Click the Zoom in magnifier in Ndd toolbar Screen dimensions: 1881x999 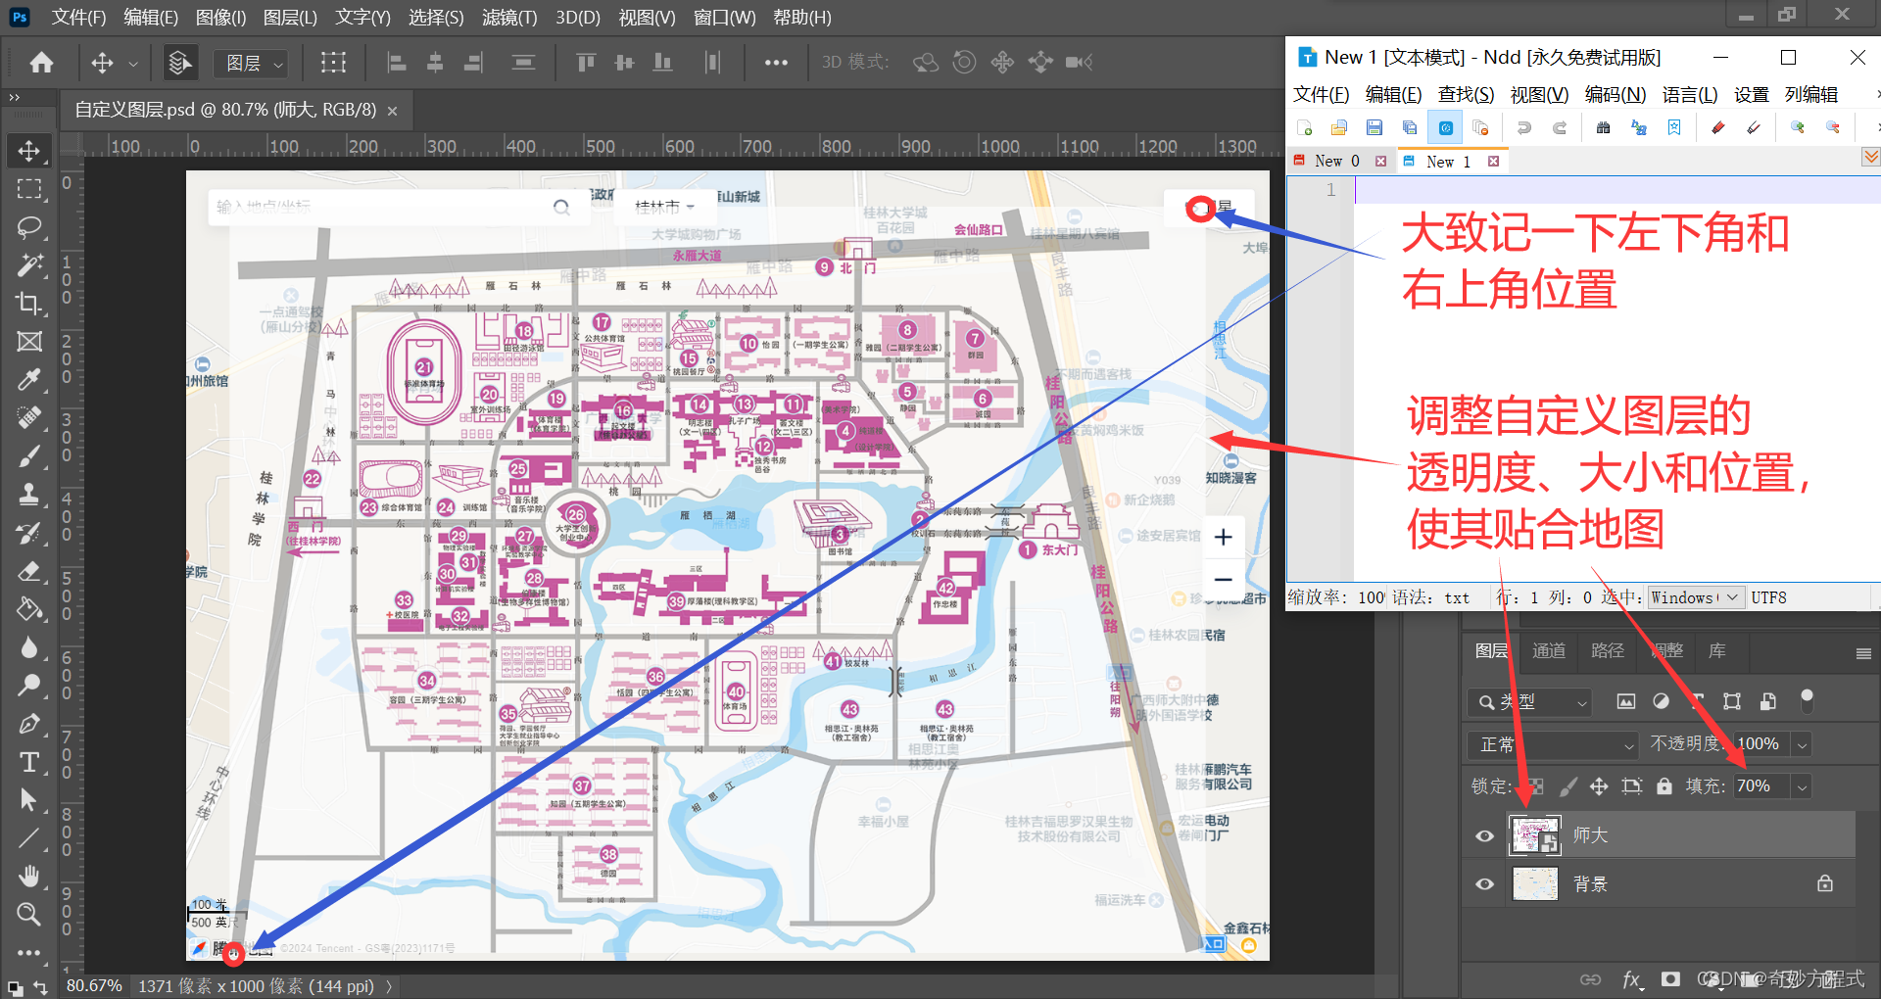click(1798, 127)
